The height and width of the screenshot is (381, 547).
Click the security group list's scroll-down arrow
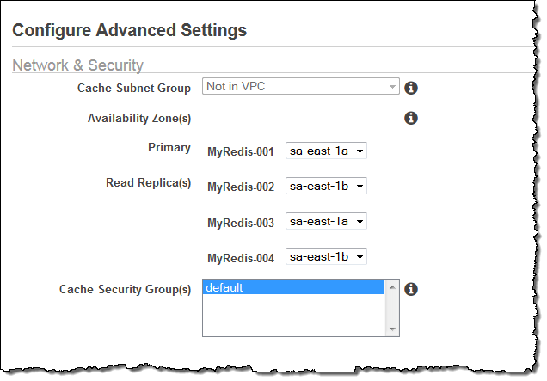pos(392,329)
